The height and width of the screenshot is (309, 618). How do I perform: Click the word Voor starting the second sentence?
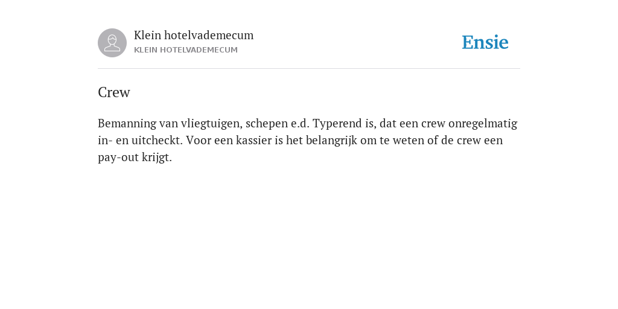pos(199,140)
